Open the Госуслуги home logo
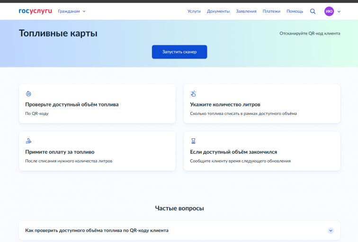Screen dimensions: 358x242 36,11
